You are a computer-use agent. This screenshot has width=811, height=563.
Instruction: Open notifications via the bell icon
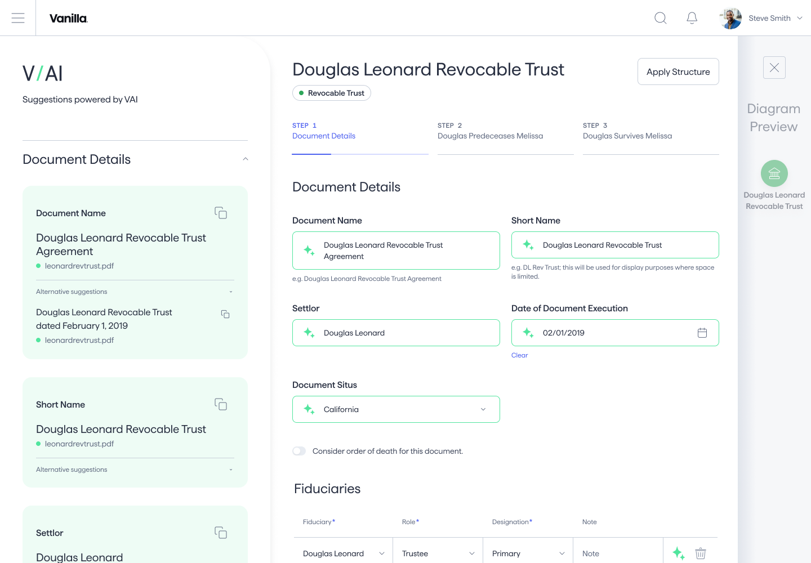tap(692, 18)
